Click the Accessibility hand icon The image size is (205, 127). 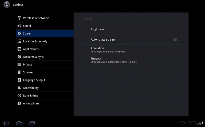pos(19,88)
